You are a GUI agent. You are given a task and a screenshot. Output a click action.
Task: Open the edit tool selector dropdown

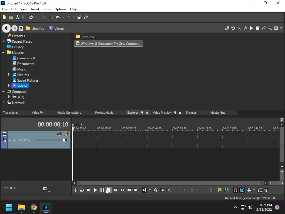pos(150,190)
